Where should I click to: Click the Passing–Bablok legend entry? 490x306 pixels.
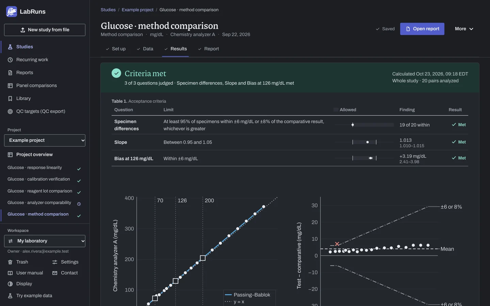click(247, 295)
